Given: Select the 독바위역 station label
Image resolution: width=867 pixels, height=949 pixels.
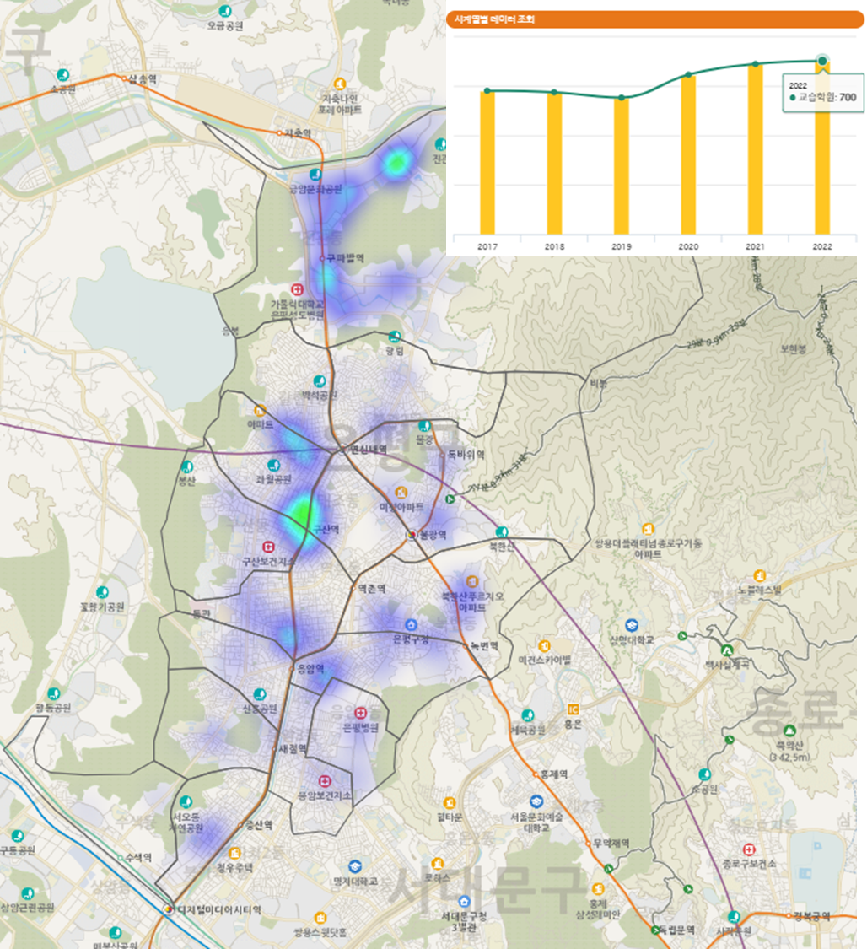Looking at the screenshot, I should [466, 454].
